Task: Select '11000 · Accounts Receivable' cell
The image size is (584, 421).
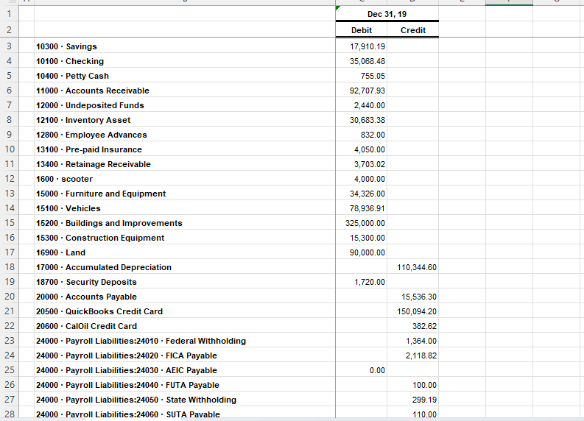Action: (x=185, y=91)
